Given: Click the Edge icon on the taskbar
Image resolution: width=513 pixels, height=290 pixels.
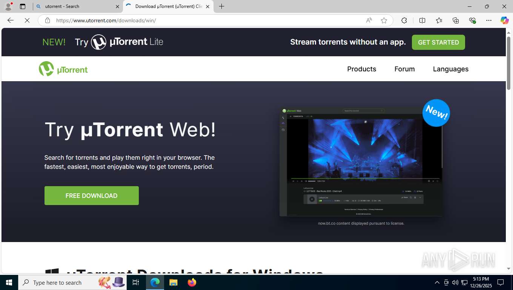Looking at the screenshot, I should click(155, 282).
